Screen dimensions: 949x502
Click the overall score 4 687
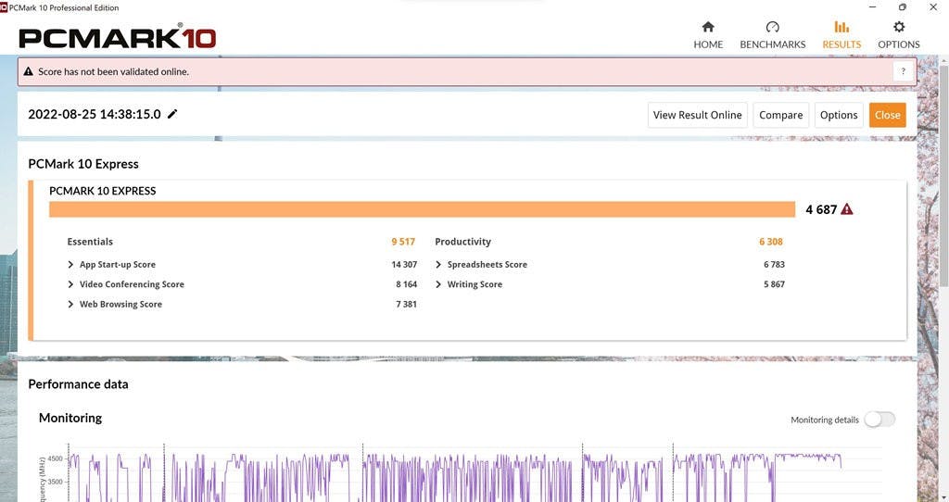[x=821, y=209]
